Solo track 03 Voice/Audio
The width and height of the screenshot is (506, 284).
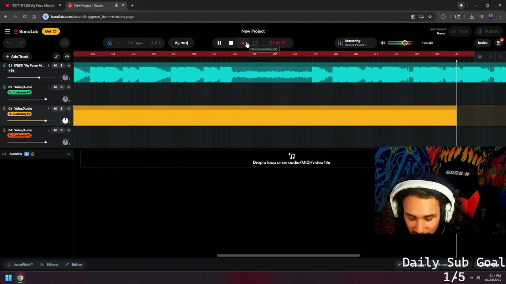(x=61, y=108)
